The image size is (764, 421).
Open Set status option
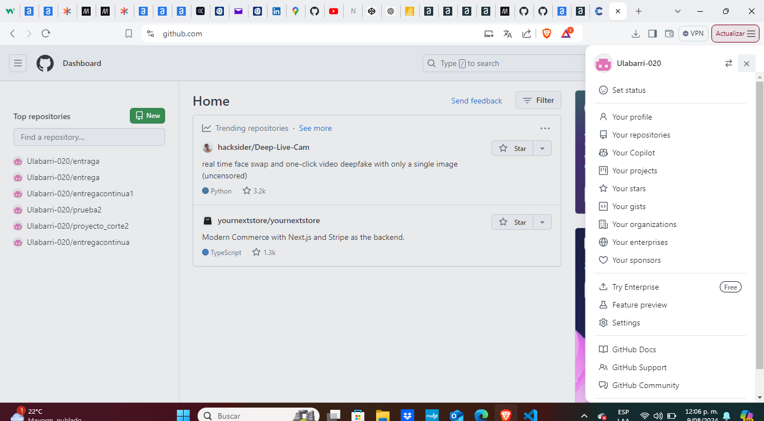pos(670,90)
